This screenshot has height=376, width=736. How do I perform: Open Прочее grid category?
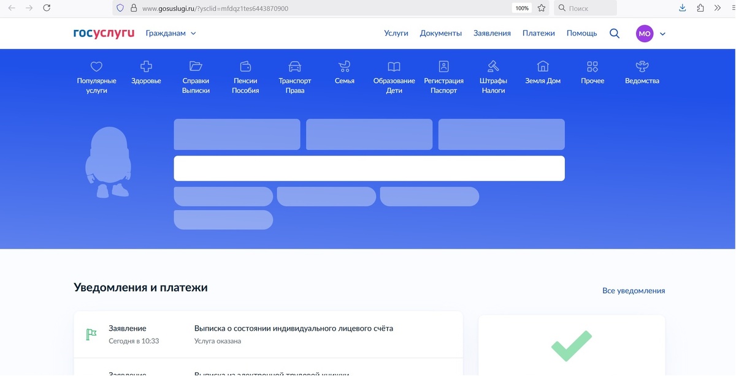click(x=592, y=72)
